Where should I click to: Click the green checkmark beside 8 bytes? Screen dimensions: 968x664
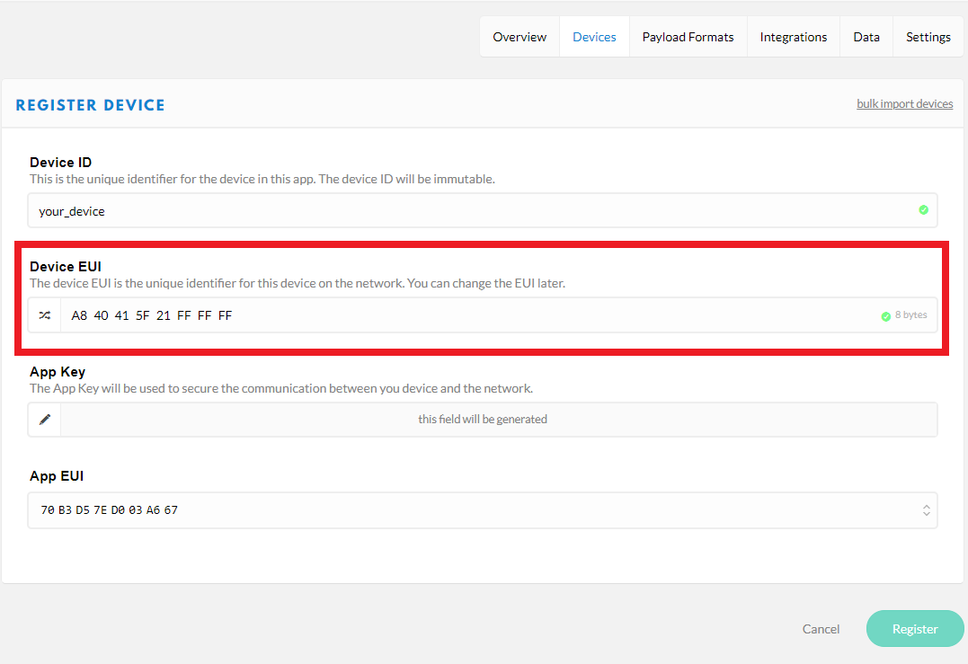tap(886, 316)
